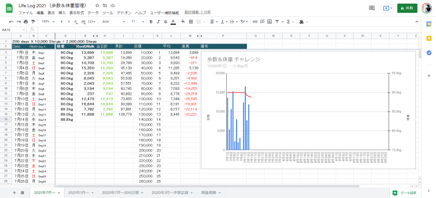Open the Google Sheets home logo
The image size is (436, 198).
tap(9, 9)
